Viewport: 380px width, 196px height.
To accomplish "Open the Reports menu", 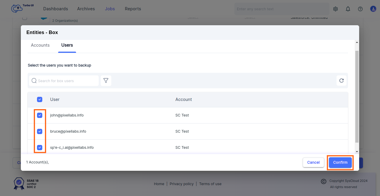I will coord(133,9).
